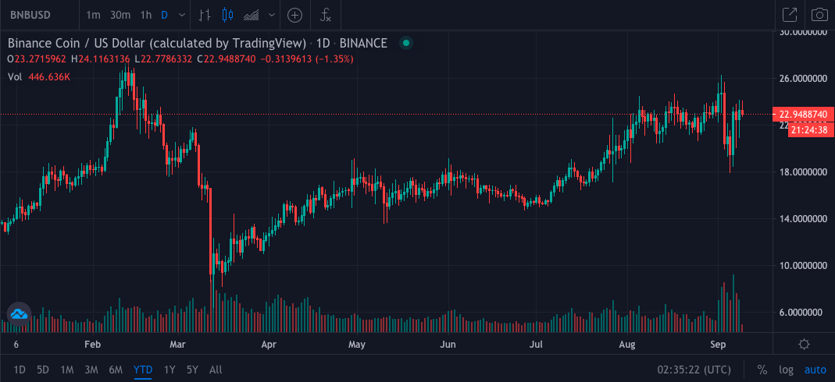Screen dimensions: 835x382
Task: Open Compare or Add Symbol button
Action: (295, 15)
